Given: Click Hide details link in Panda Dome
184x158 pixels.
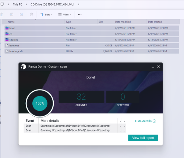Looking at the screenshot, I should (x=143, y=121).
